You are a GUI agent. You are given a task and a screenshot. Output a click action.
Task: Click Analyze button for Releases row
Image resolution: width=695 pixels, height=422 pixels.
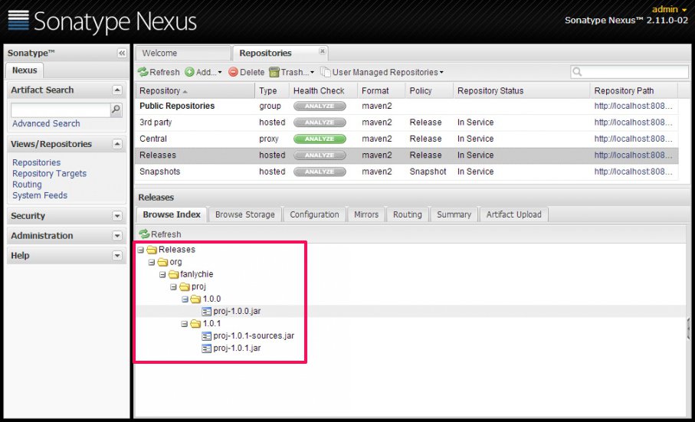tap(320, 155)
